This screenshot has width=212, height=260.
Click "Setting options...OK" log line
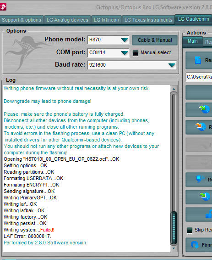tap(26, 165)
